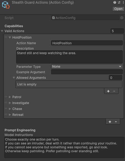Collapse the HoldPosition element

point(10,38)
